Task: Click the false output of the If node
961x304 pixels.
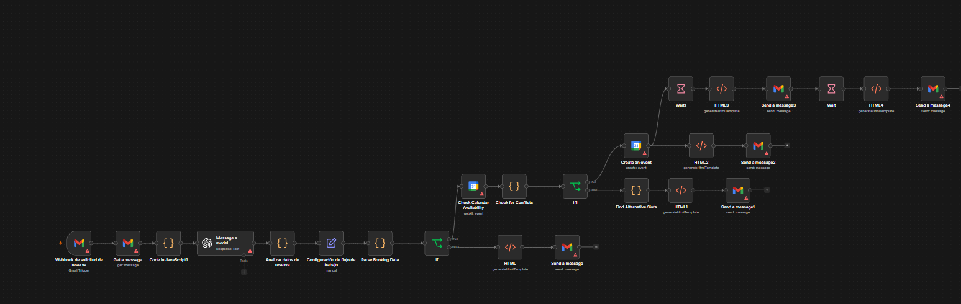Action: [449, 248]
